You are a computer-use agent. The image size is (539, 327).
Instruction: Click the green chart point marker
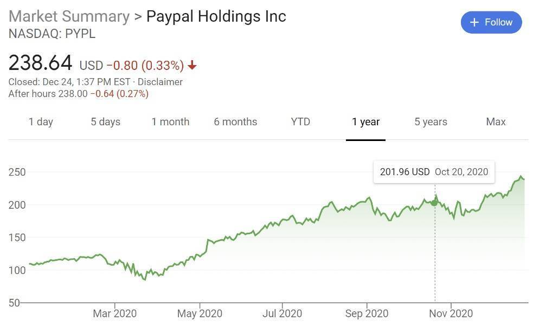(434, 202)
